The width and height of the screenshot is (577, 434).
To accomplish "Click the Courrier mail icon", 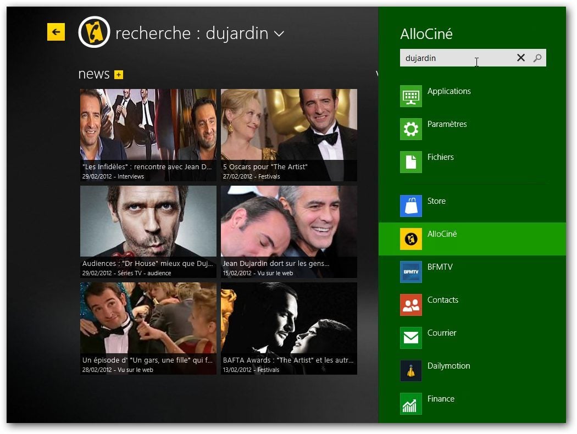I will pyautogui.click(x=410, y=338).
